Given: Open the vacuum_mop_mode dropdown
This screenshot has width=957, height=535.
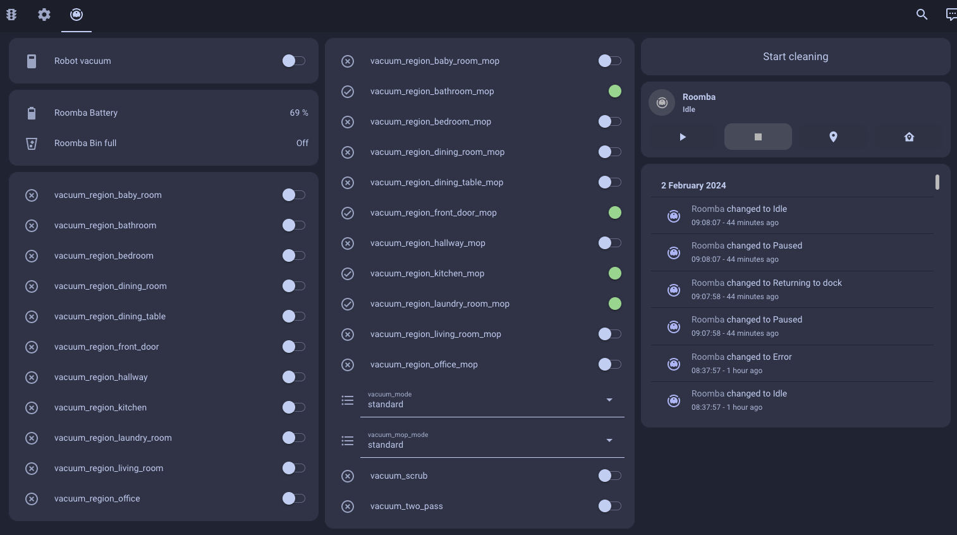Looking at the screenshot, I should [x=492, y=440].
